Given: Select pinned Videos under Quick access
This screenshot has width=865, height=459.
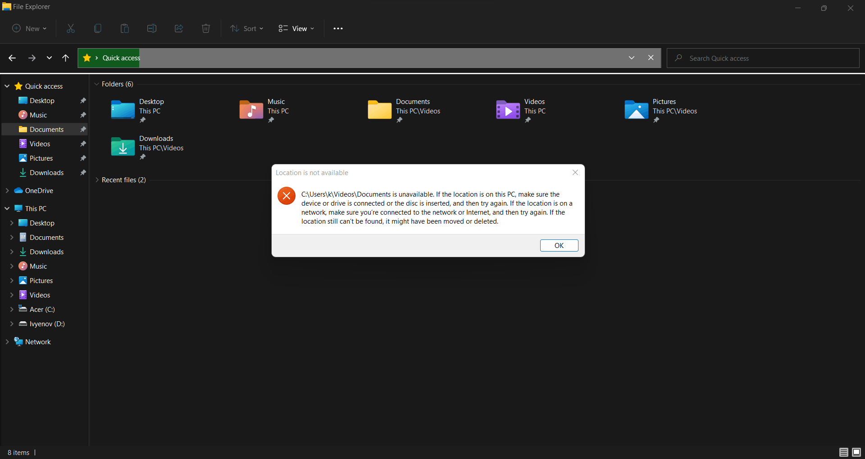Looking at the screenshot, I should point(40,144).
